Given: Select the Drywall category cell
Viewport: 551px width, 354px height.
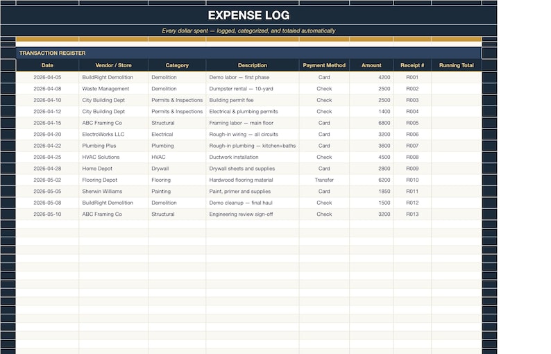Looking at the screenshot, I should 177,169.
